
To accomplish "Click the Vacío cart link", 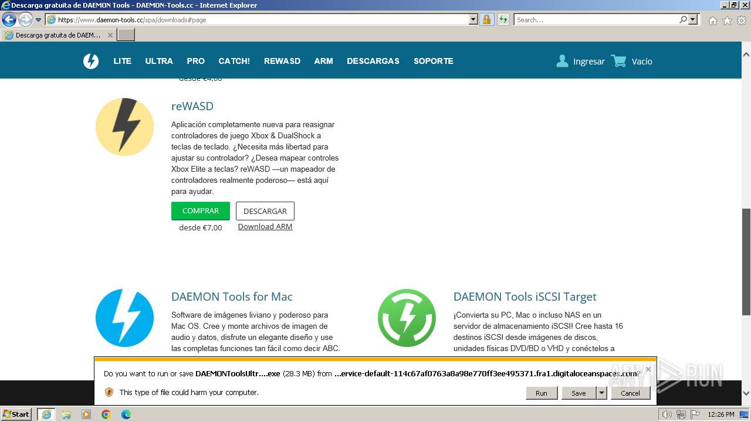I will [642, 62].
